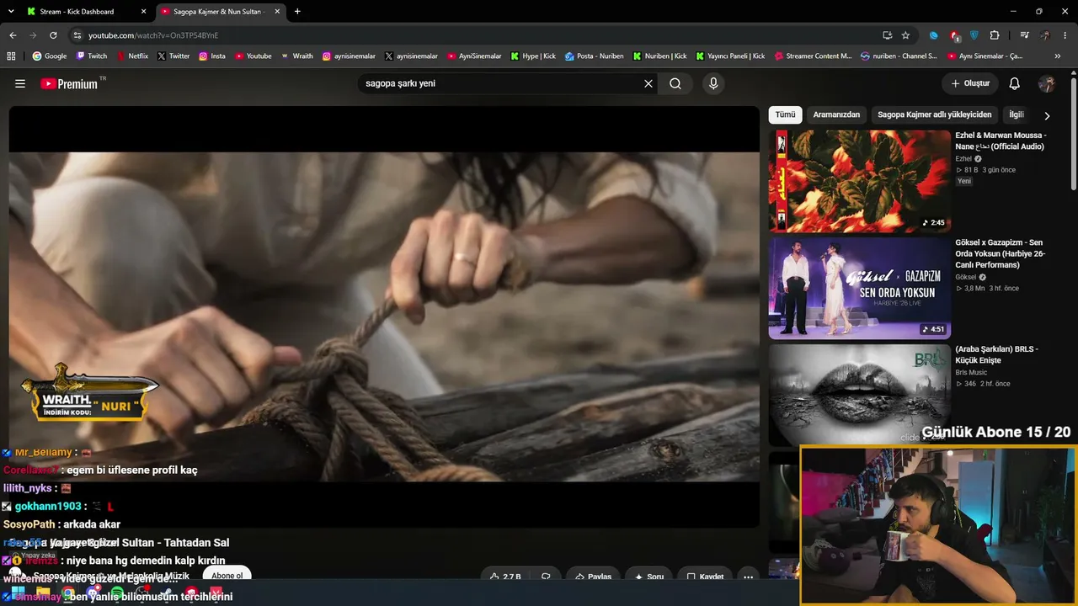Open the Extensions puzzle menu

(x=995, y=35)
